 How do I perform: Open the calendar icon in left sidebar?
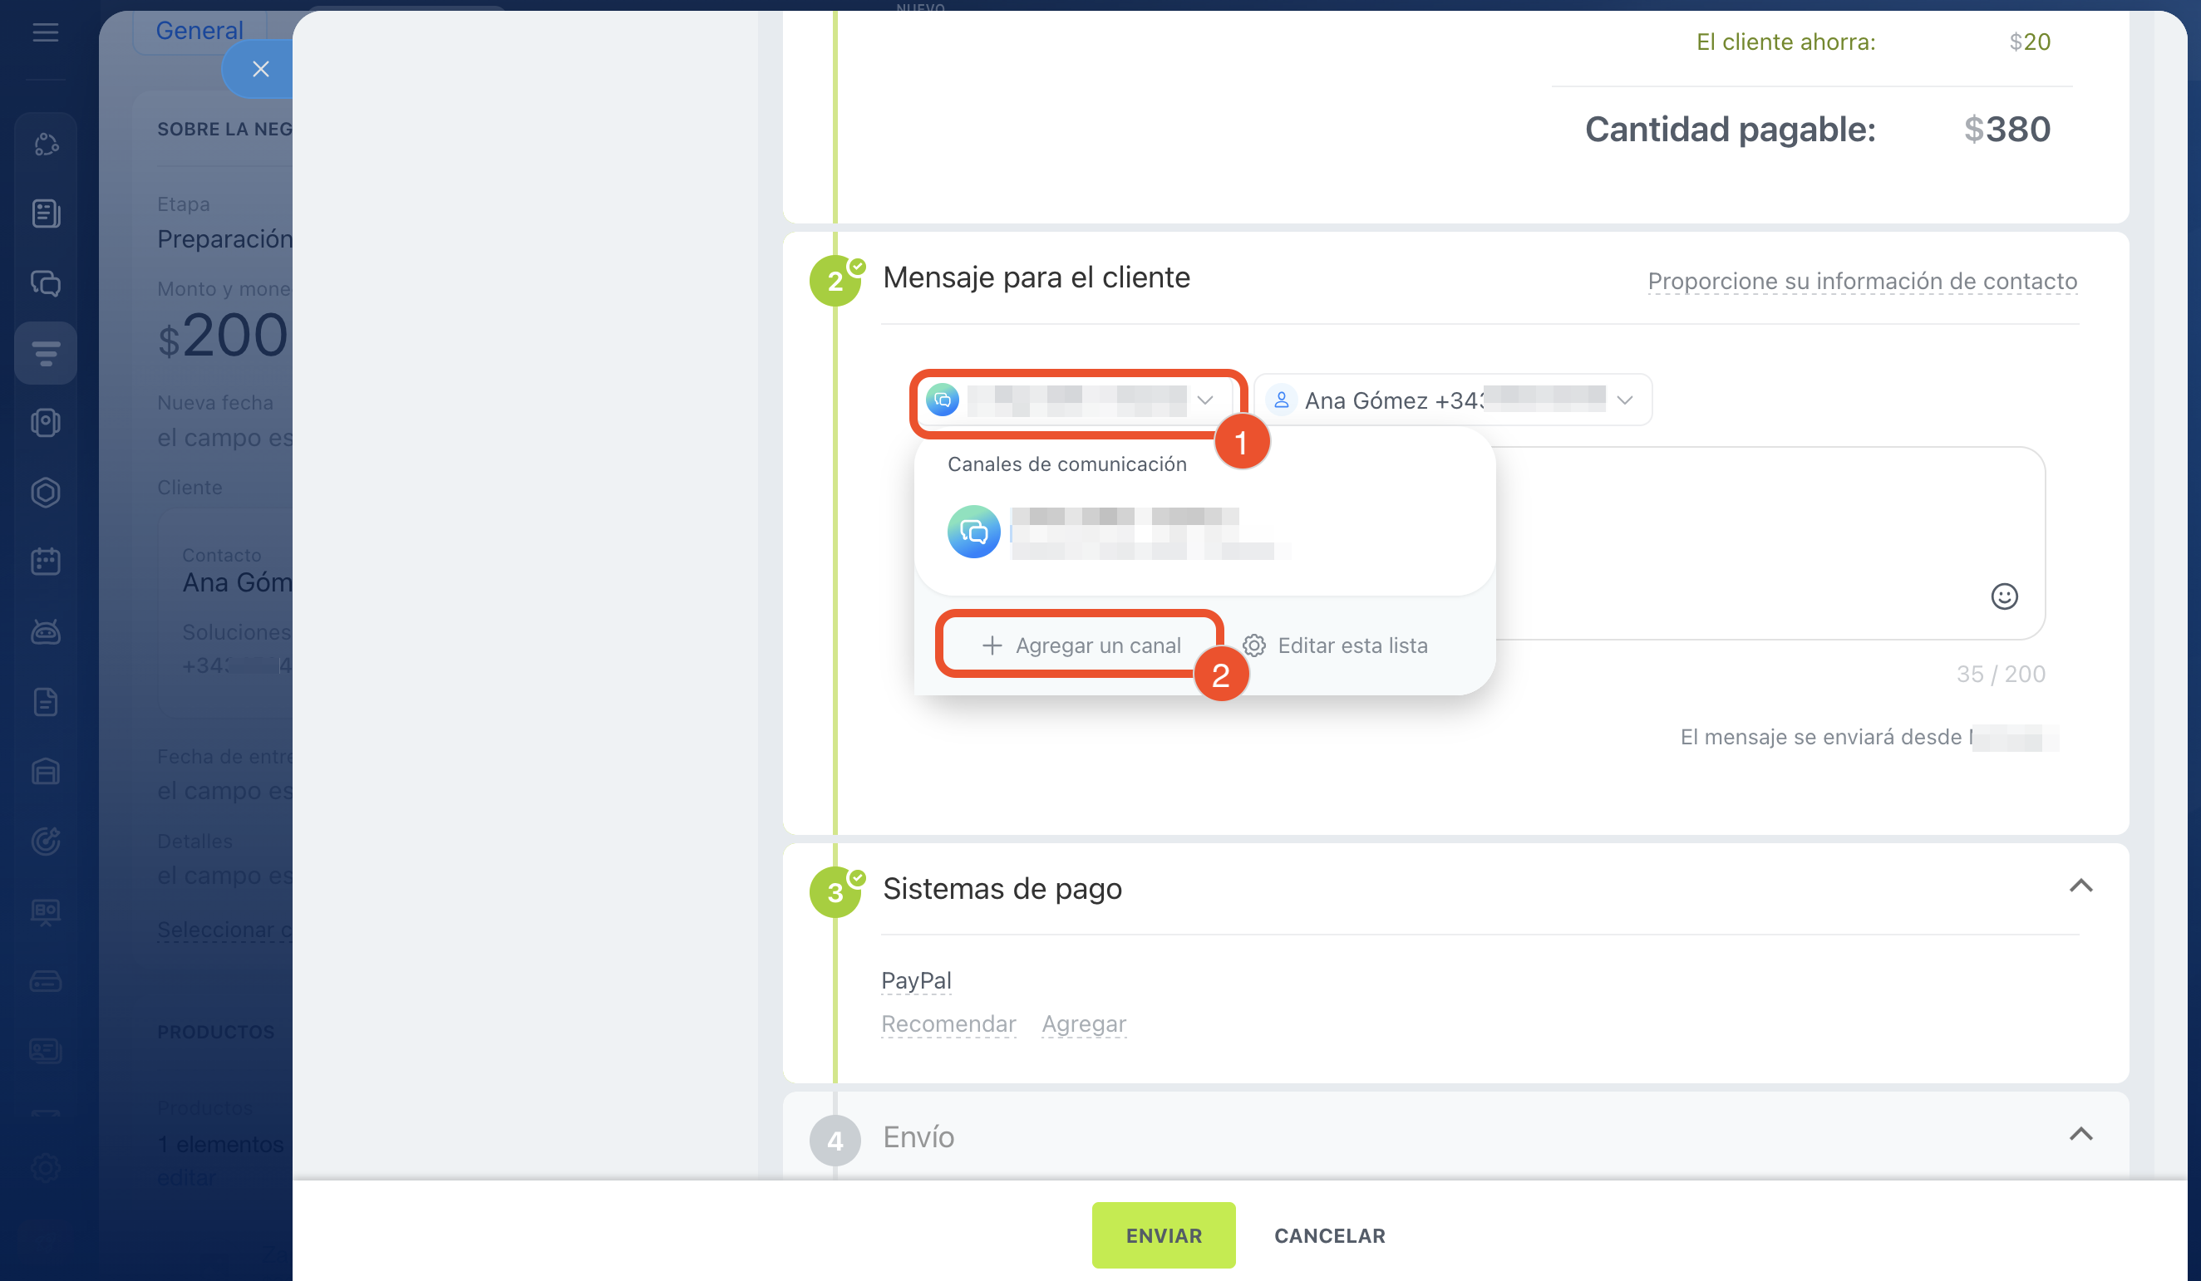[x=46, y=562]
